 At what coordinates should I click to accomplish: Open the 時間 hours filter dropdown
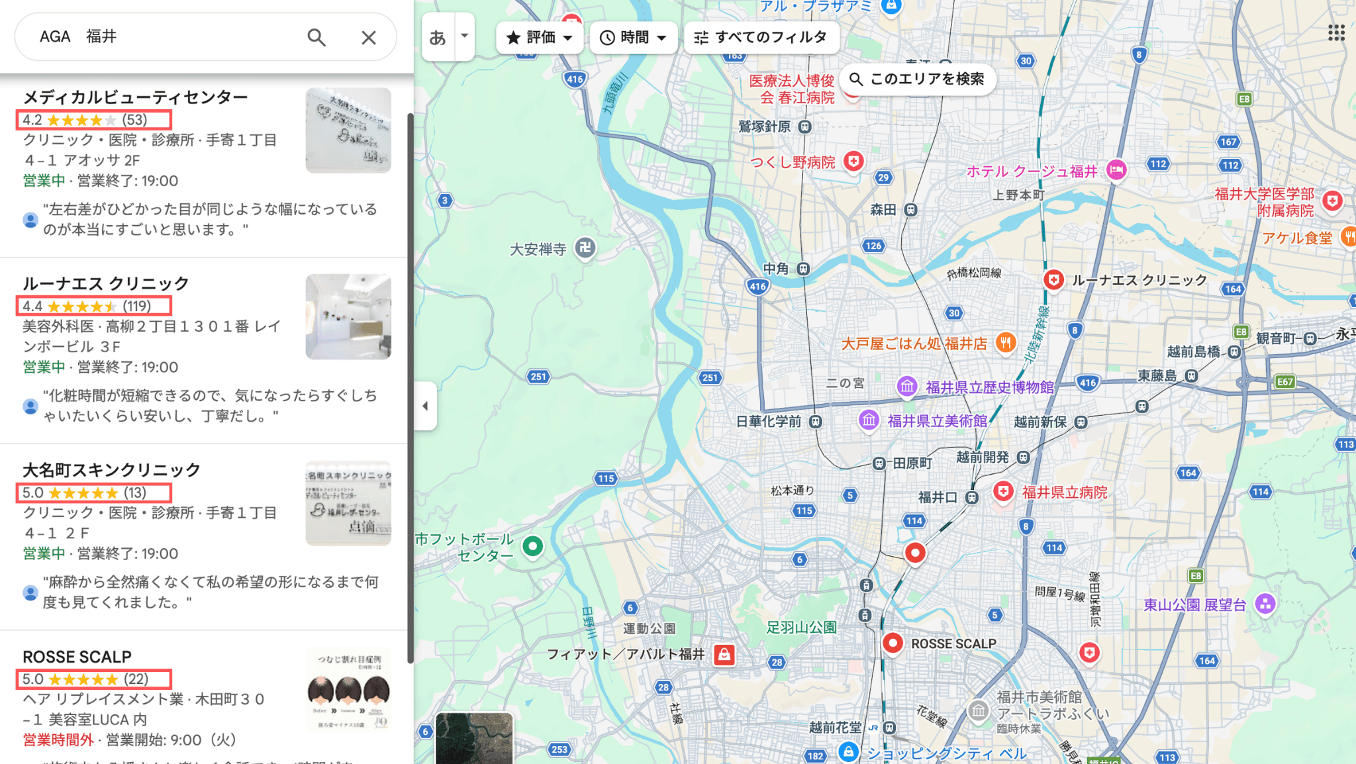coord(634,38)
